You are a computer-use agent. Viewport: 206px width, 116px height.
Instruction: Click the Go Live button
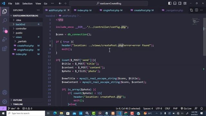[186, 109]
